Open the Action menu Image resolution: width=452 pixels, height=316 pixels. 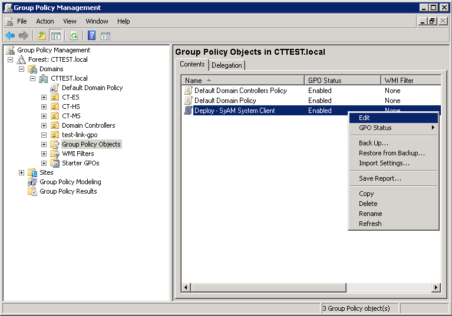pos(45,21)
